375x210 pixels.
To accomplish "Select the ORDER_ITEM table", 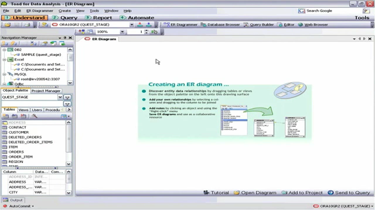I will point(21,157).
